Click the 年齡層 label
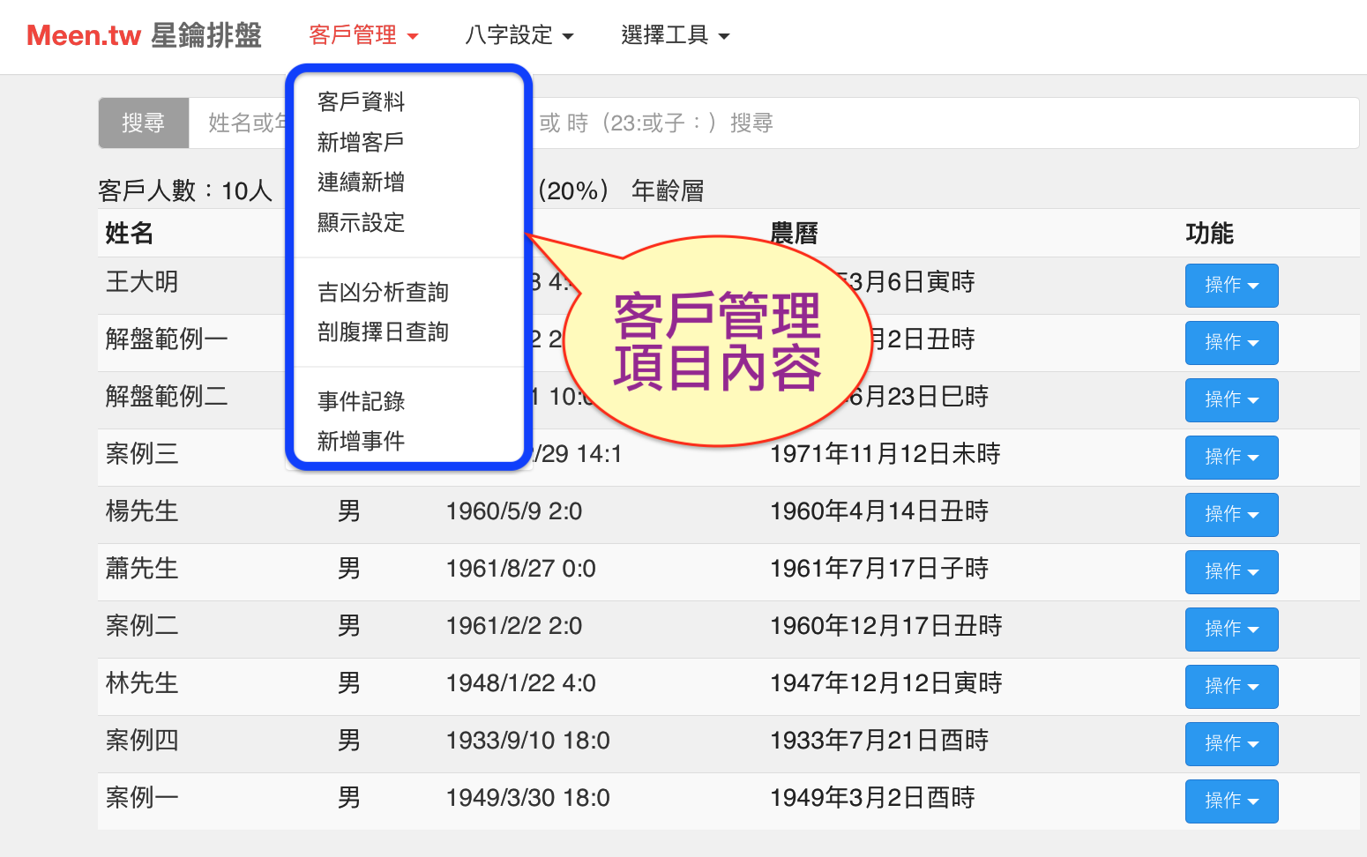1367x857 pixels. point(668,190)
